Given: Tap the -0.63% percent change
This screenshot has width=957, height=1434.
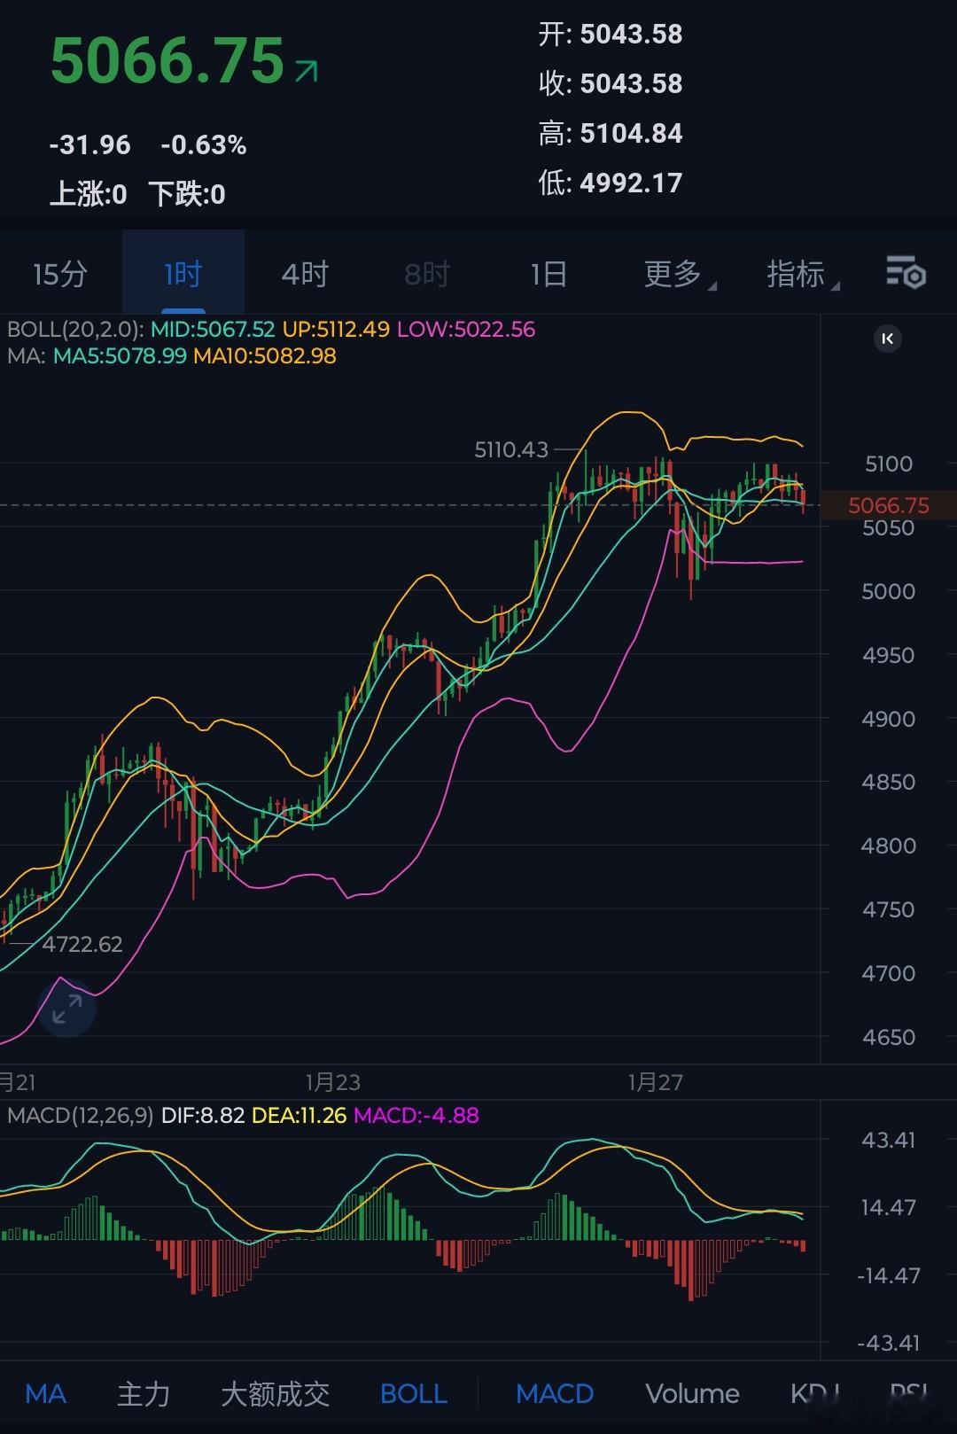Looking at the screenshot, I should coord(204,144).
